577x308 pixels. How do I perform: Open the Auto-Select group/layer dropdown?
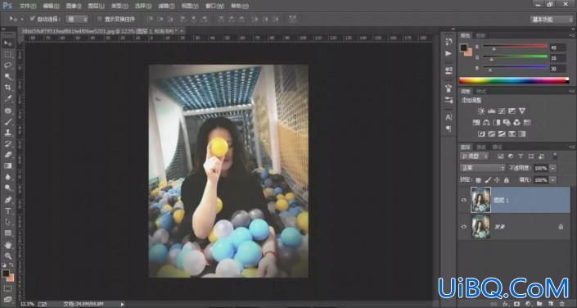click(77, 19)
